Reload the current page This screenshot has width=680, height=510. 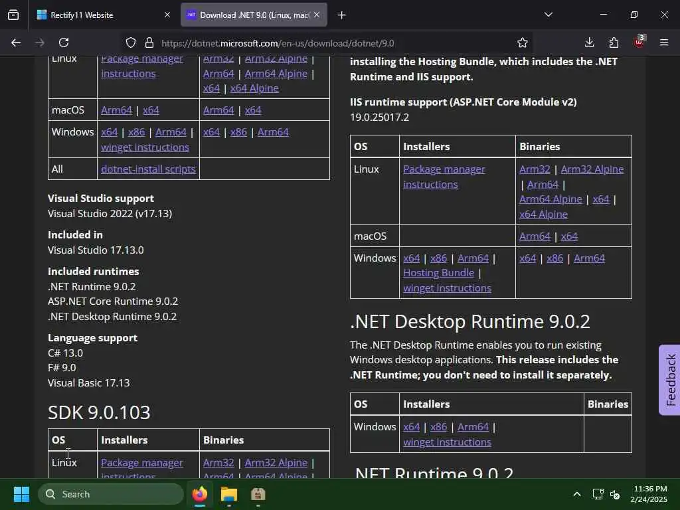tap(64, 43)
